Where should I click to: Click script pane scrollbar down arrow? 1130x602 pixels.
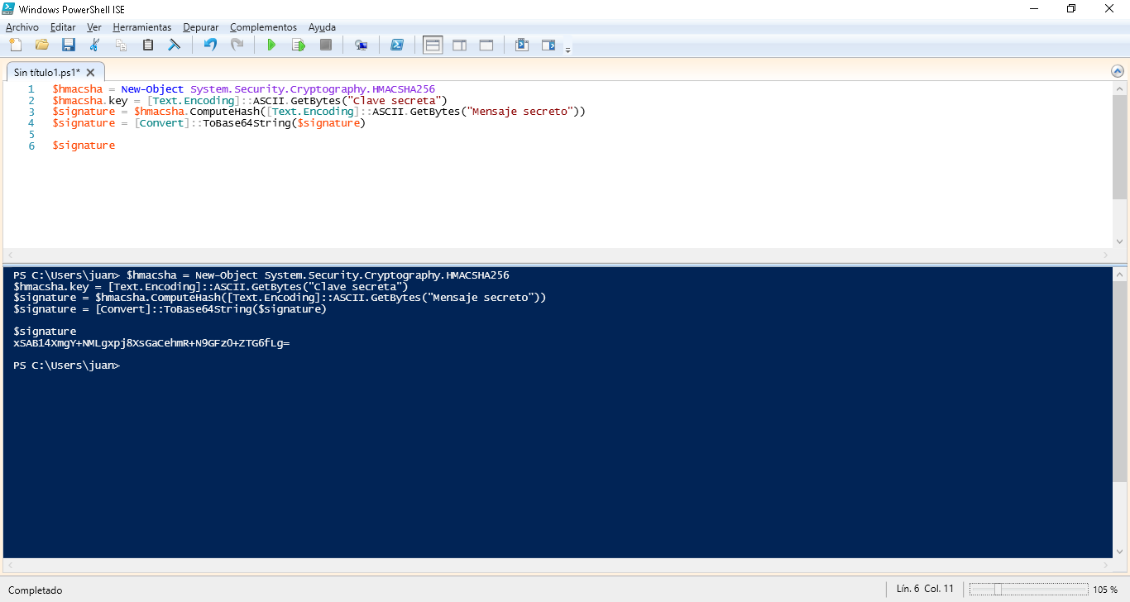click(x=1119, y=241)
